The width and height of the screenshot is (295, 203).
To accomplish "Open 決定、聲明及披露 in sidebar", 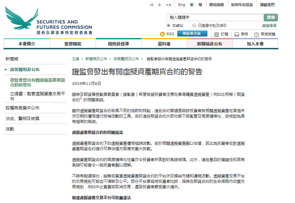I will [23, 119].
